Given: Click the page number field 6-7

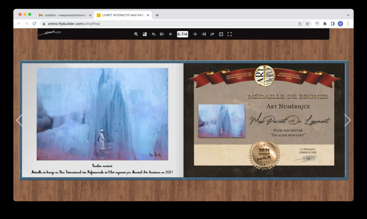Looking at the screenshot, I should (x=182, y=34).
